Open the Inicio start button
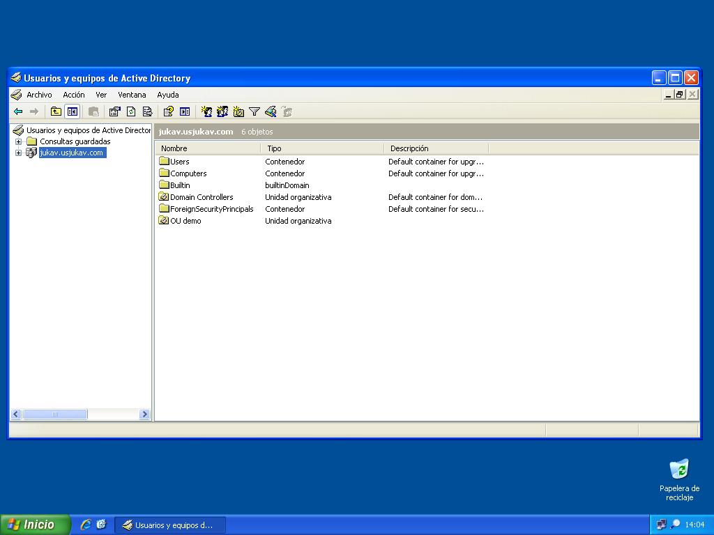 35,525
